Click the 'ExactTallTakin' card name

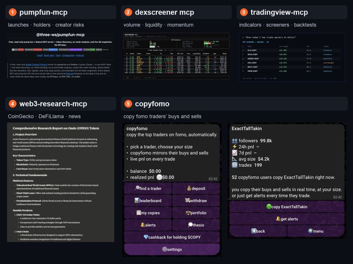(x=247, y=128)
